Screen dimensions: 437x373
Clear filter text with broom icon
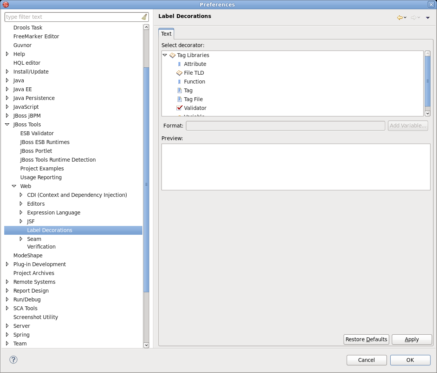(144, 17)
